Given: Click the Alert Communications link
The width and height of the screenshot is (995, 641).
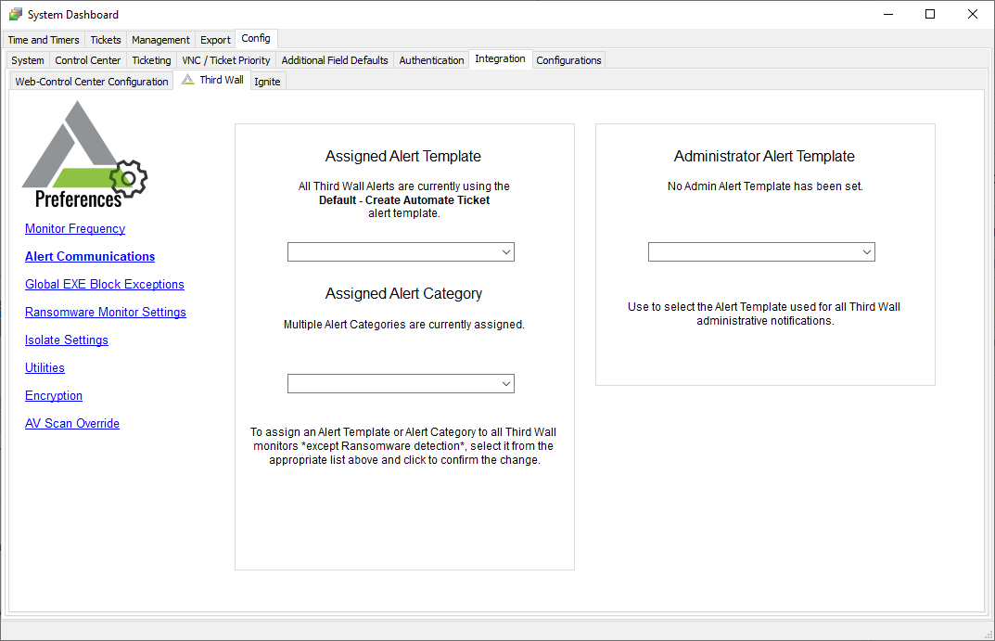Looking at the screenshot, I should (90, 256).
